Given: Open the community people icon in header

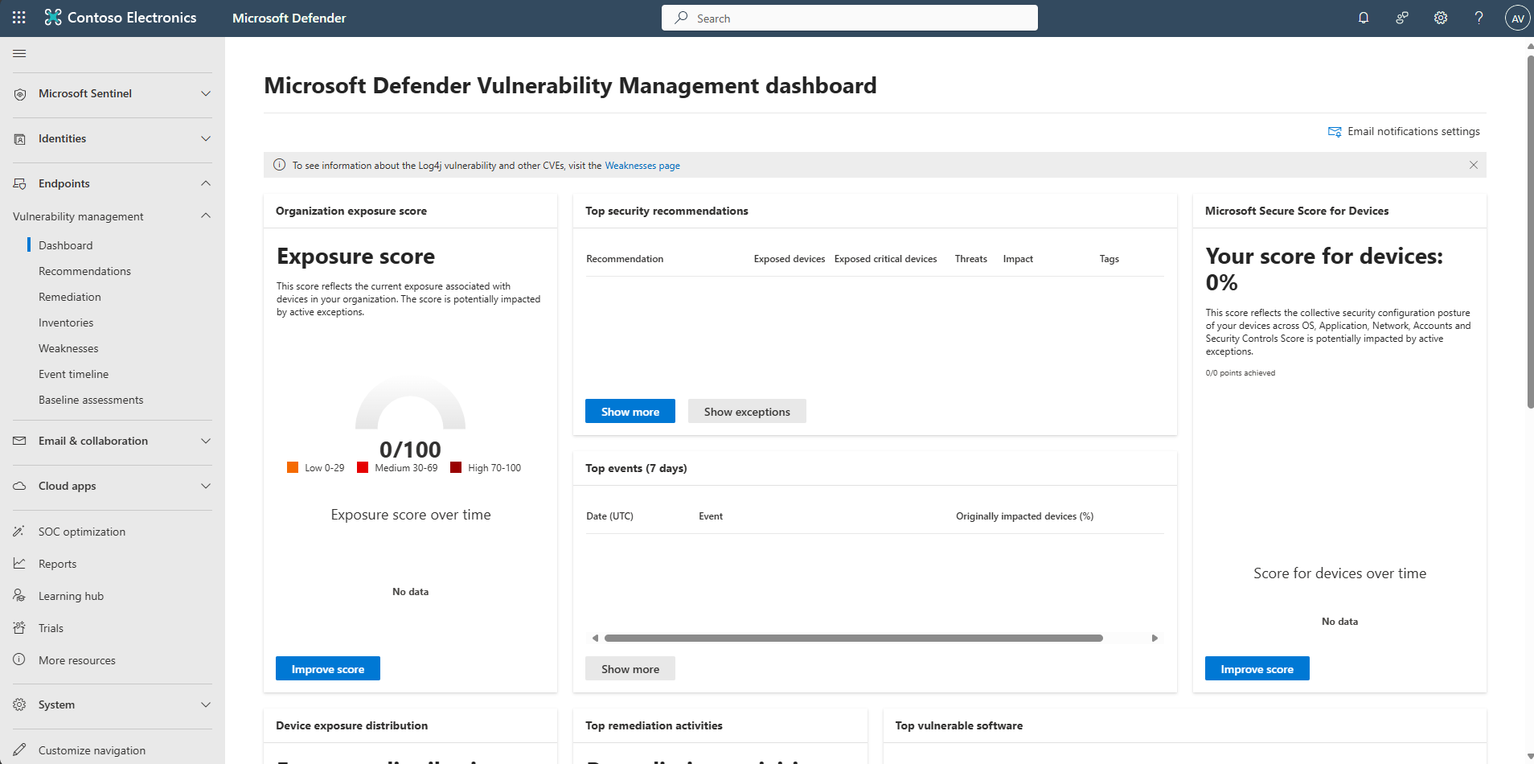Looking at the screenshot, I should (1402, 18).
